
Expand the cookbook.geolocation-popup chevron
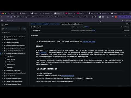pos(2,51)
